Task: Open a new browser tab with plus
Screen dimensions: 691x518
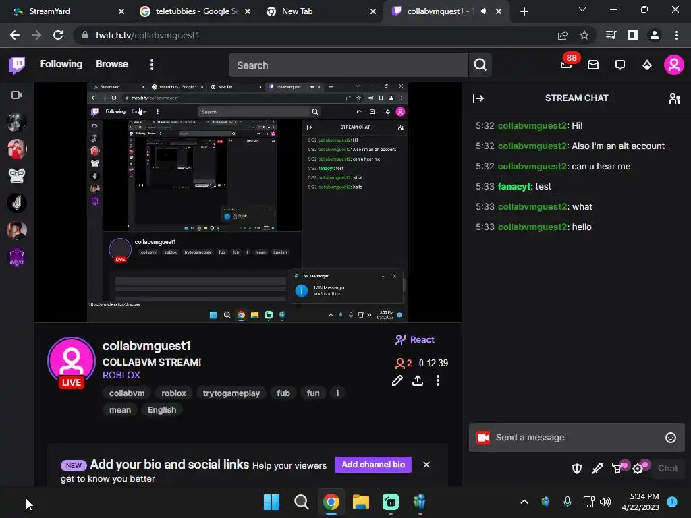Action: point(524,12)
